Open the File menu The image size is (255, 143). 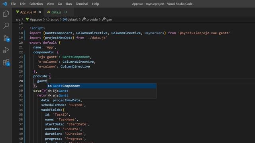click(13, 4)
